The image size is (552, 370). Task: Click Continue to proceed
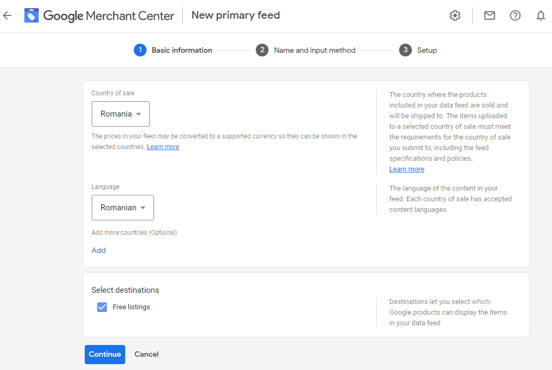[104, 354]
